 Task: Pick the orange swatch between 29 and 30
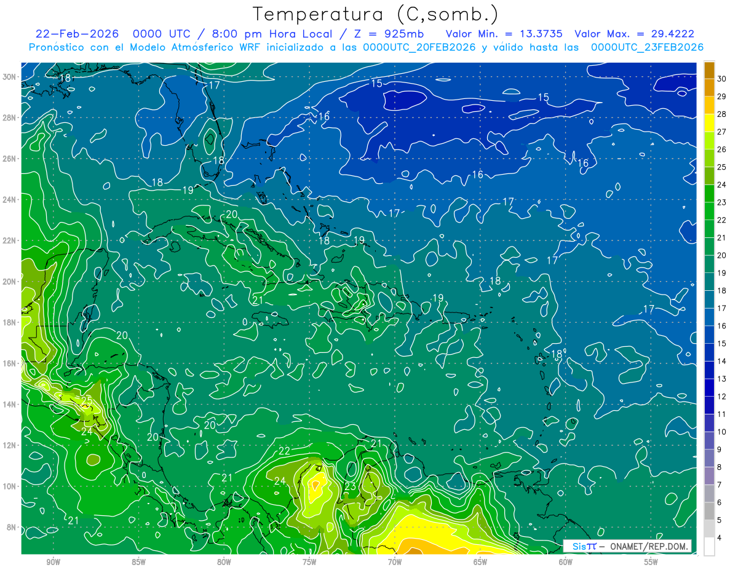(x=709, y=88)
